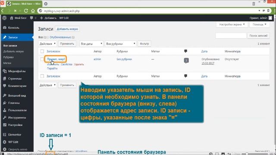
Task: Open the bottom Действия bulk actions dropdown
Action: 47,85
